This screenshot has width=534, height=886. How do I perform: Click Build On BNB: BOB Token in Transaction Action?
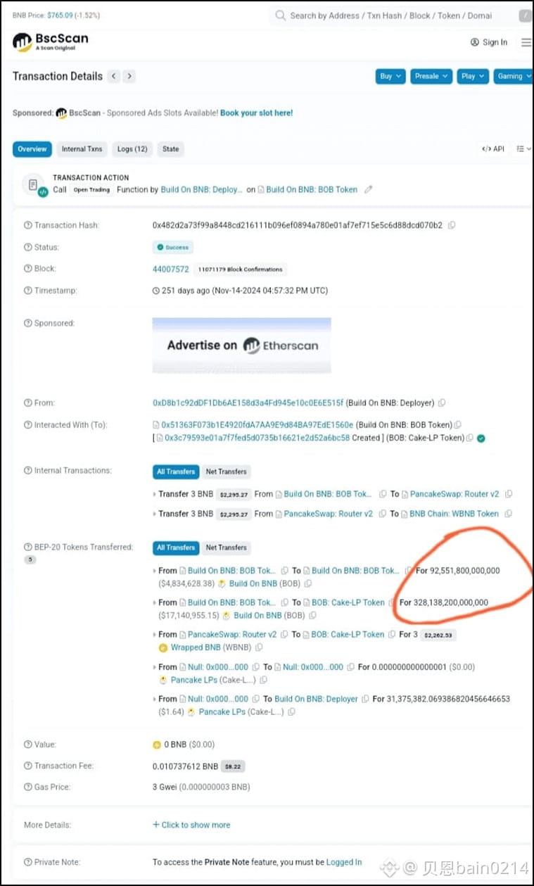(312, 189)
